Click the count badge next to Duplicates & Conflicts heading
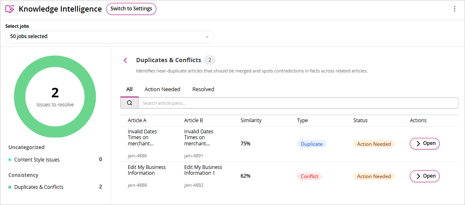This screenshot has height=205, width=465. point(209,60)
